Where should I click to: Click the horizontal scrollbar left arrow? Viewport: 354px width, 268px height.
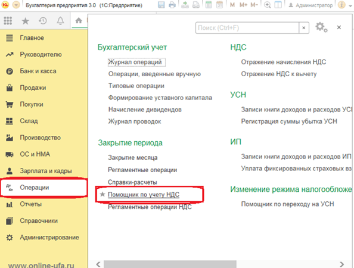point(98,264)
